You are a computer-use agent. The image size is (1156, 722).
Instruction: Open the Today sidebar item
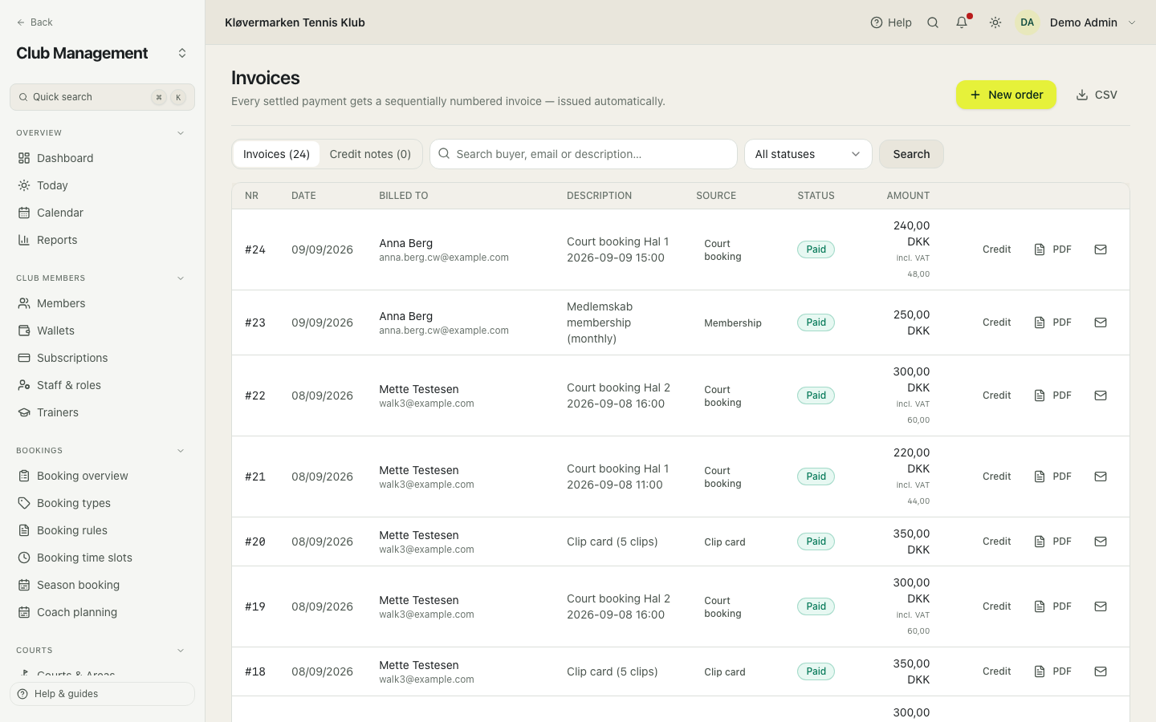[x=102, y=185]
